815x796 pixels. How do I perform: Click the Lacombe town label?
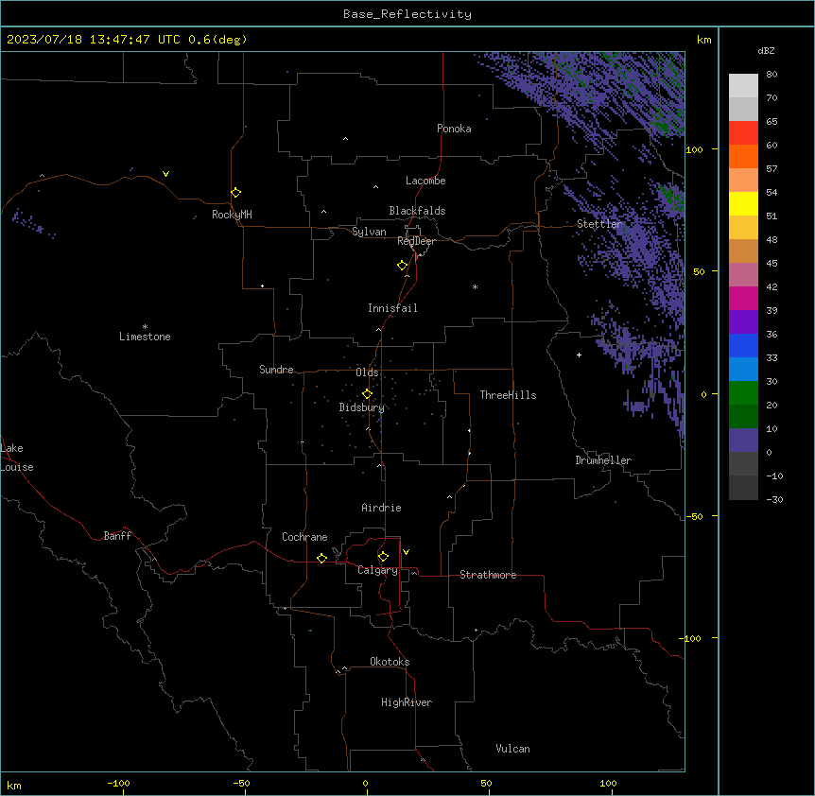[425, 181]
